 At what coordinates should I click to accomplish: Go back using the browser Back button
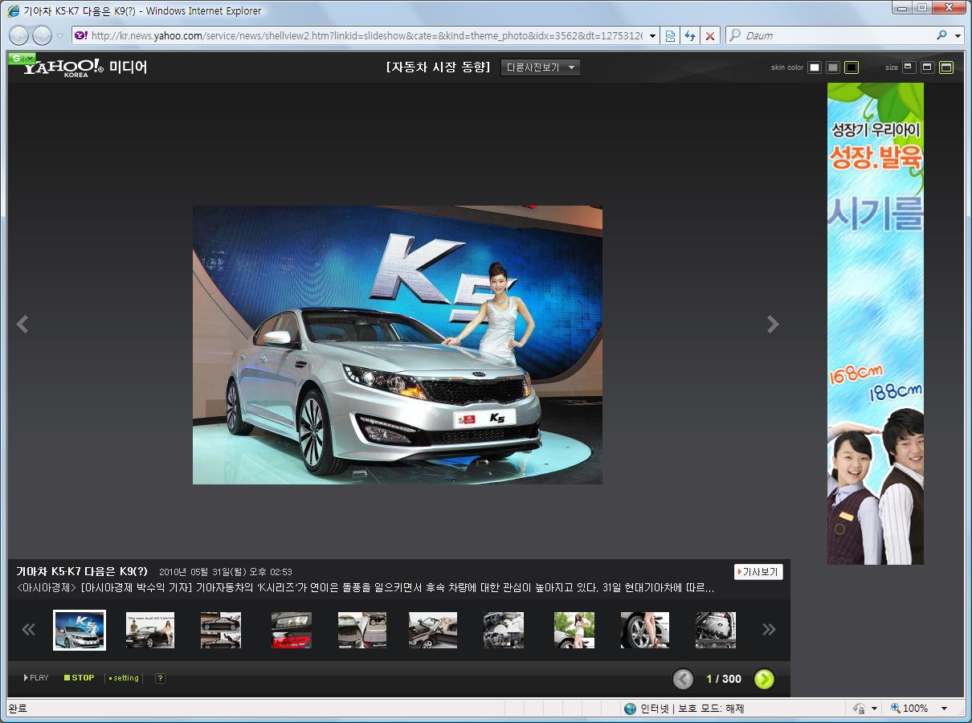coord(19,35)
